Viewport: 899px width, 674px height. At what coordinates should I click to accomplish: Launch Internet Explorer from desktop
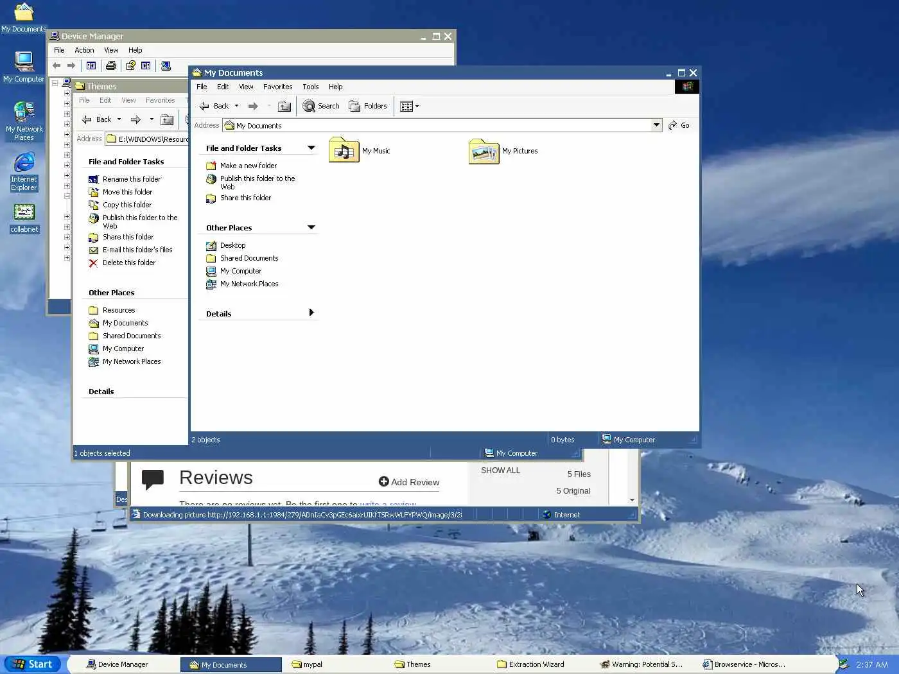(x=24, y=171)
